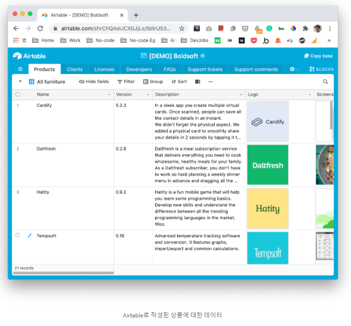The height and width of the screenshot is (326, 351).
Task: Select the Products tab
Action: coord(44,69)
